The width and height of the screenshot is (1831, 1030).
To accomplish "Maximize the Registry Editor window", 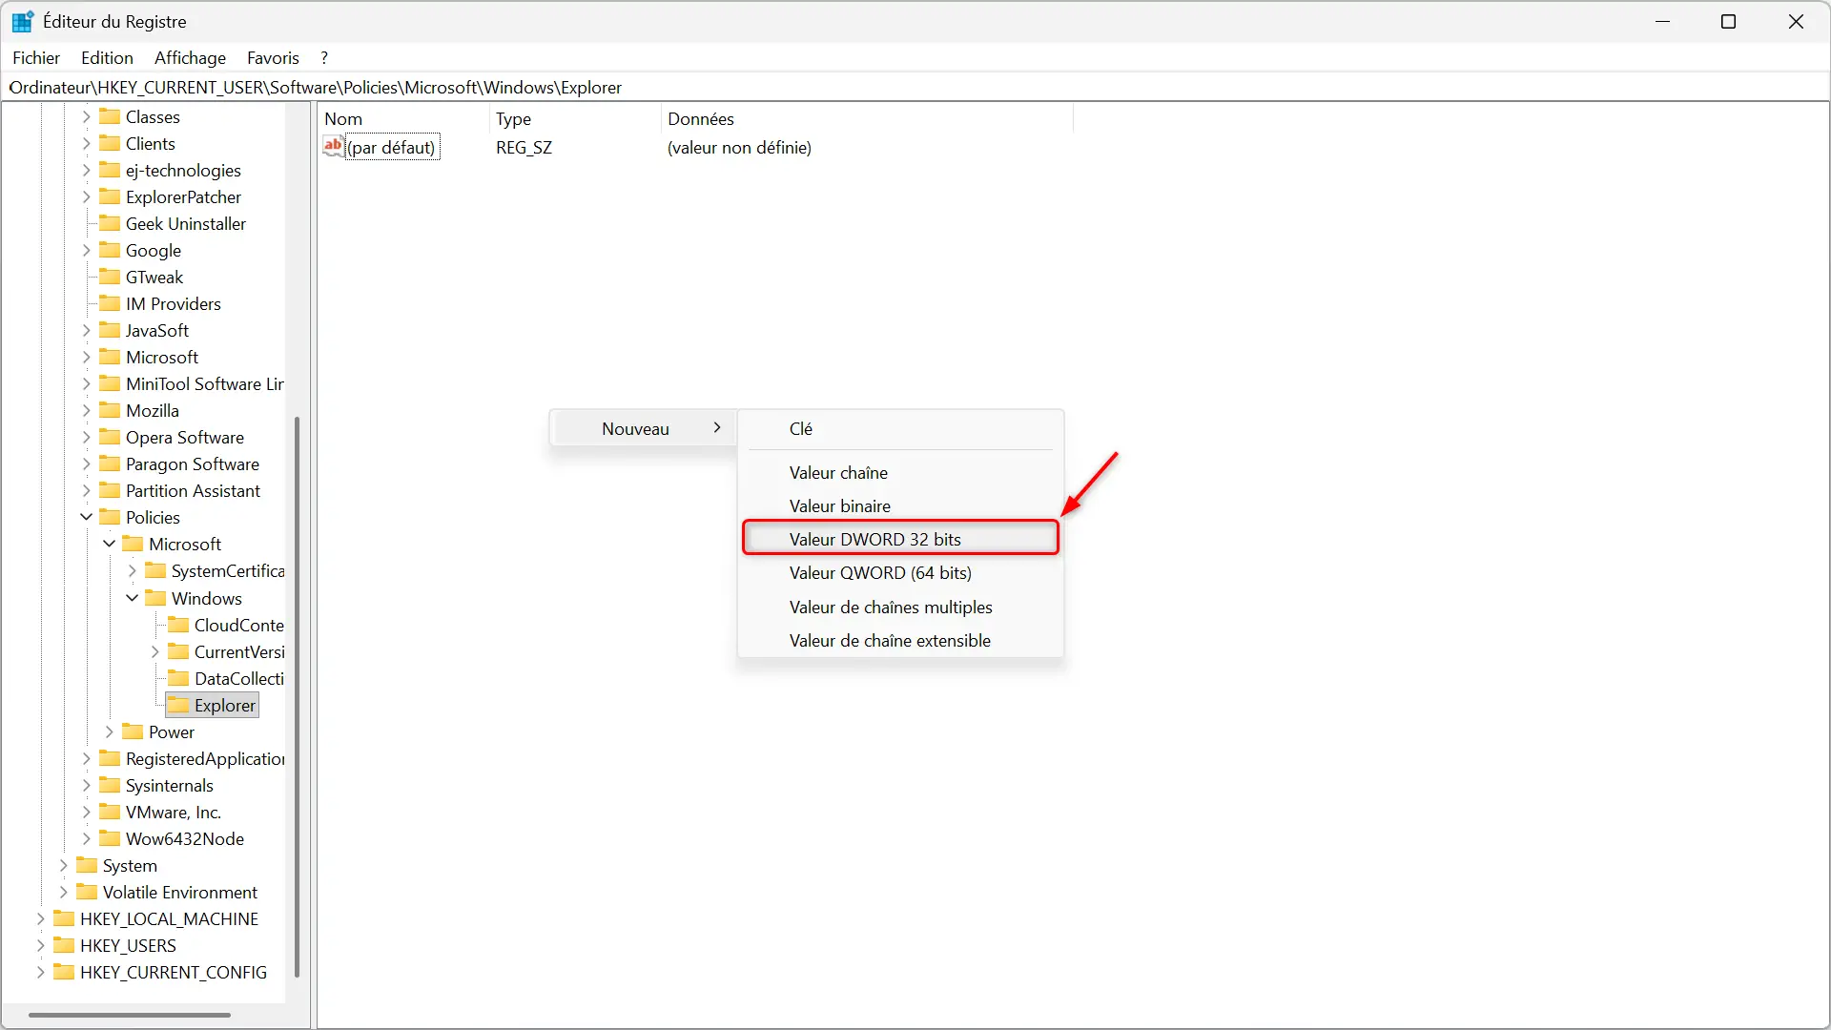I will pyautogui.click(x=1728, y=21).
